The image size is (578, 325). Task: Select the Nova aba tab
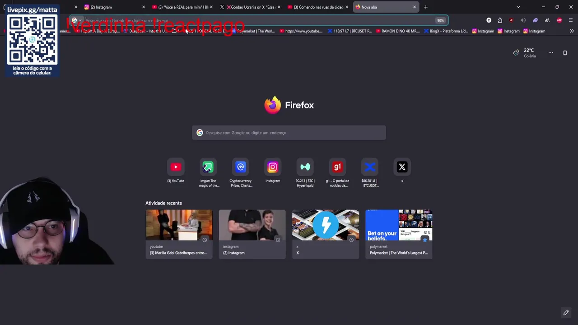386,7
